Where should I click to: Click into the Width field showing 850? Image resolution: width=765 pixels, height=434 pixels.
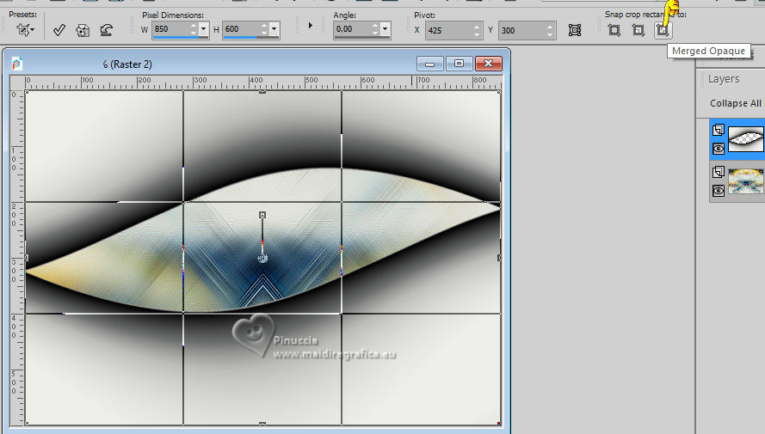point(170,29)
